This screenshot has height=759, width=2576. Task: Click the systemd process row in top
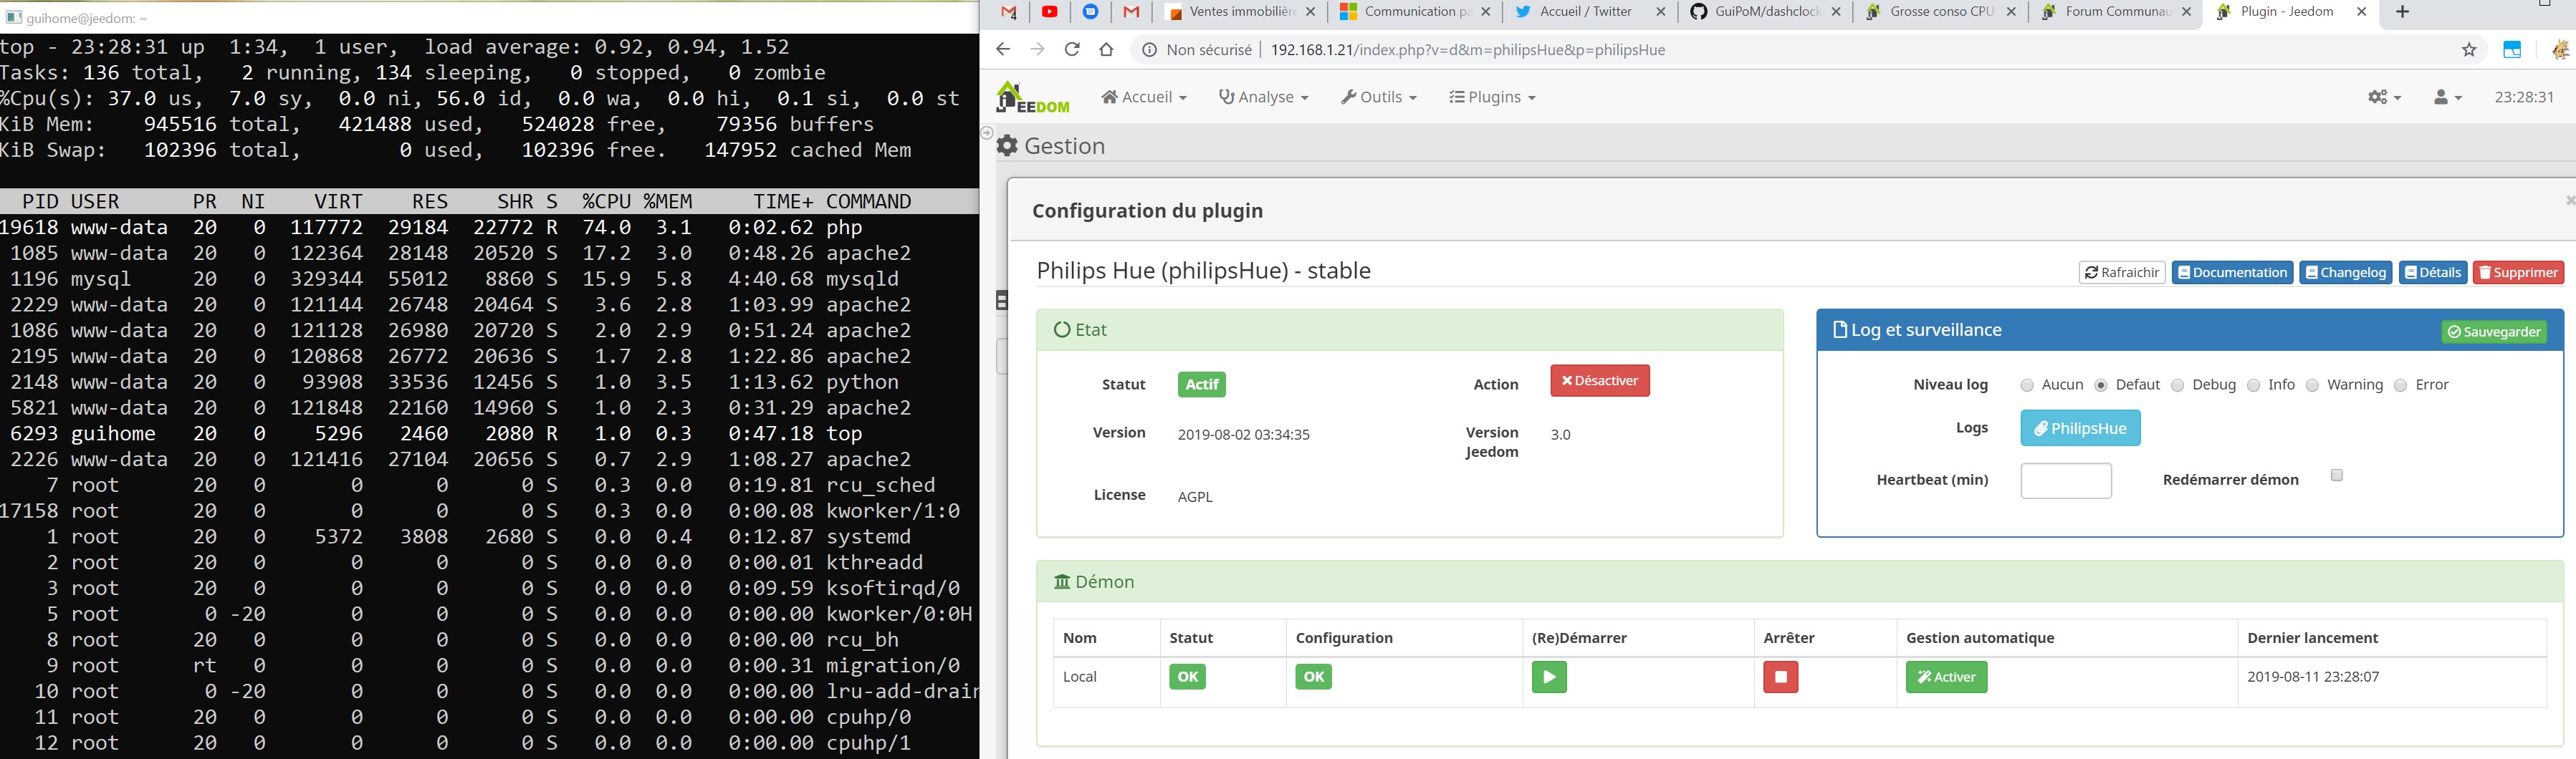(x=489, y=537)
